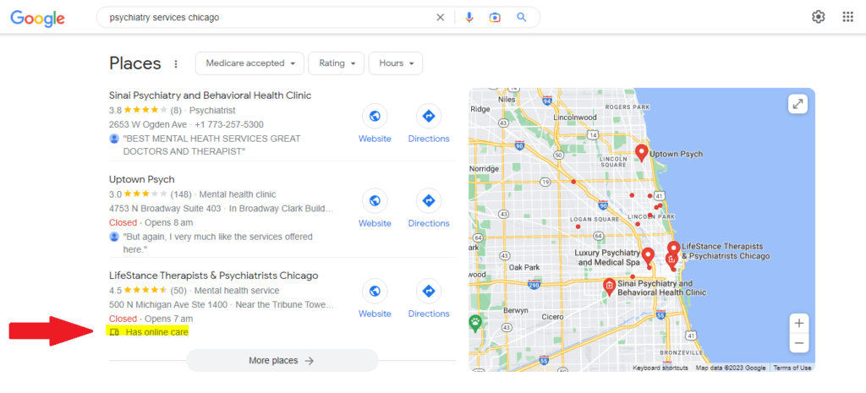
Task: Clear the search box with X
Action: (440, 17)
